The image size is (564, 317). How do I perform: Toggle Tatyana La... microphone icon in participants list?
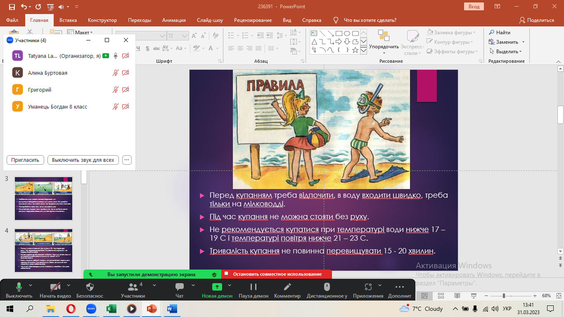click(116, 56)
